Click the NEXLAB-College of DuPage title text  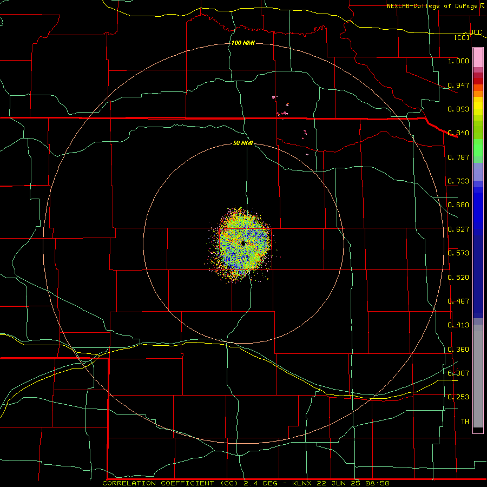[432, 6]
